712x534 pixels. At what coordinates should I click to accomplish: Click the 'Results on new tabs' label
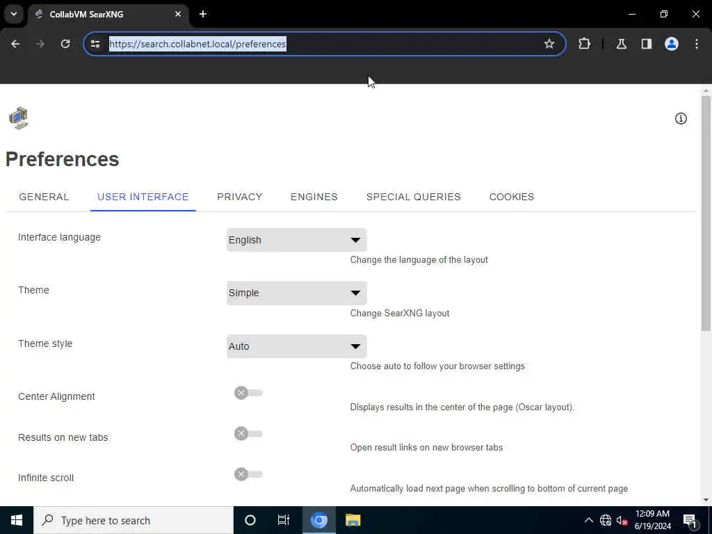pyautogui.click(x=63, y=437)
